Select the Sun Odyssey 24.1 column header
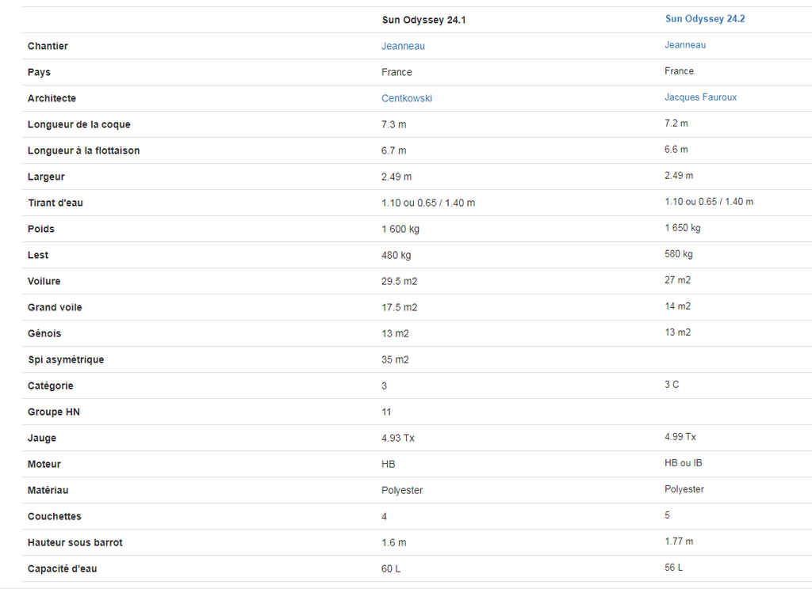812x589 pixels. coord(423,20)
